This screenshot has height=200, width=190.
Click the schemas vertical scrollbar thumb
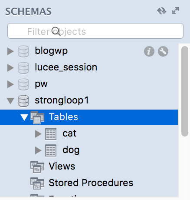(185, 91)
